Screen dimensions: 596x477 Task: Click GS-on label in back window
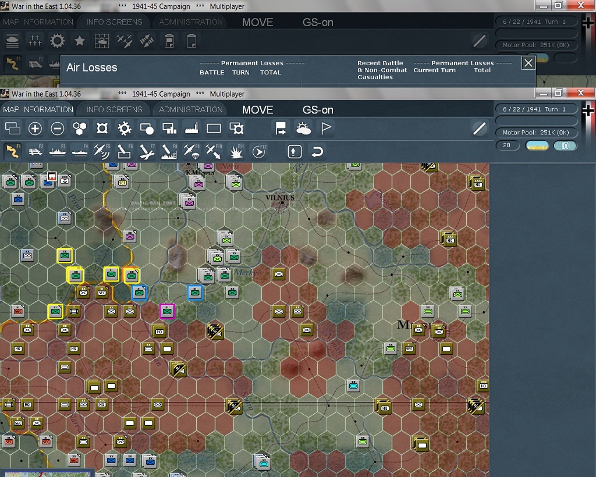(318, 23)
